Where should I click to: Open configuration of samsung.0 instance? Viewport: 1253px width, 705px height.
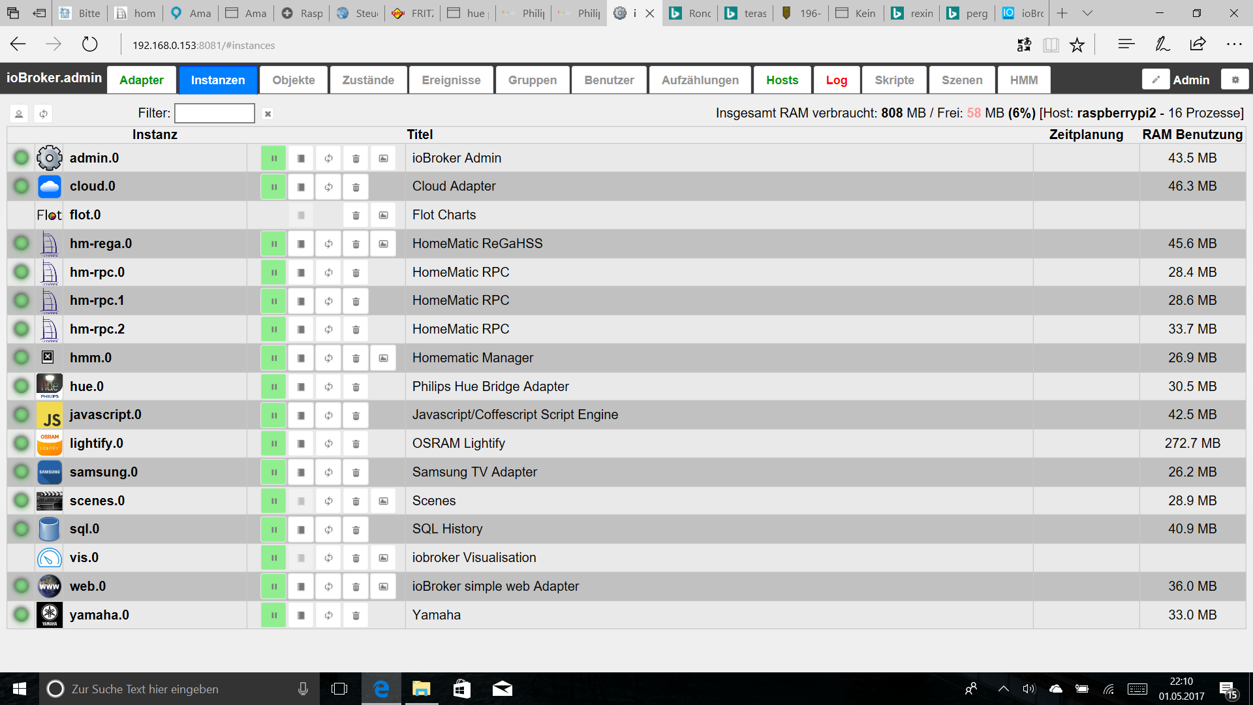[301, 473]
